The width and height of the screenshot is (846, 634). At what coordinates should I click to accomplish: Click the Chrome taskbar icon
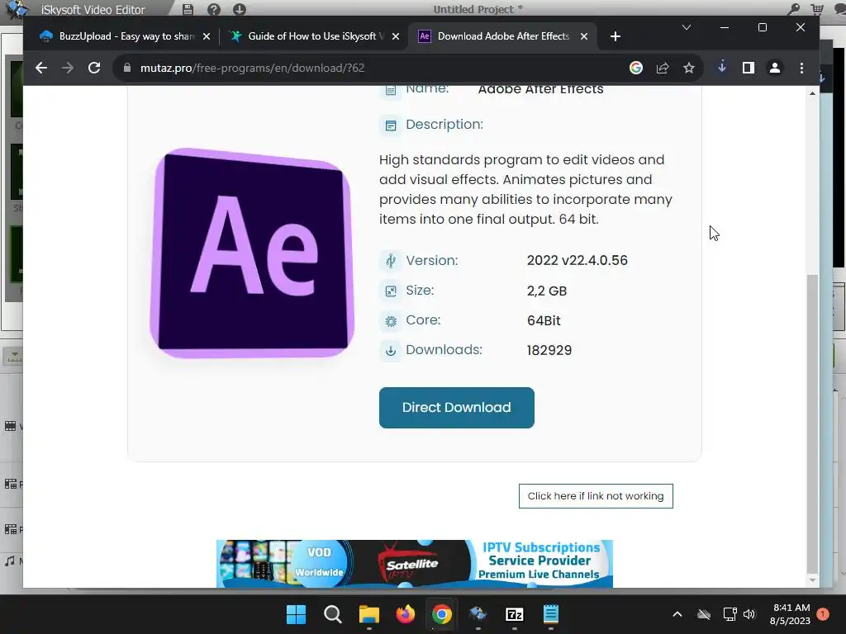(x=441, y=614)
